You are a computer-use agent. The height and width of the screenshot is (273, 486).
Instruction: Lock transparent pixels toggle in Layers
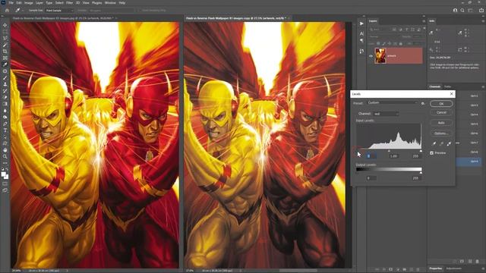[x=378, y=44]
